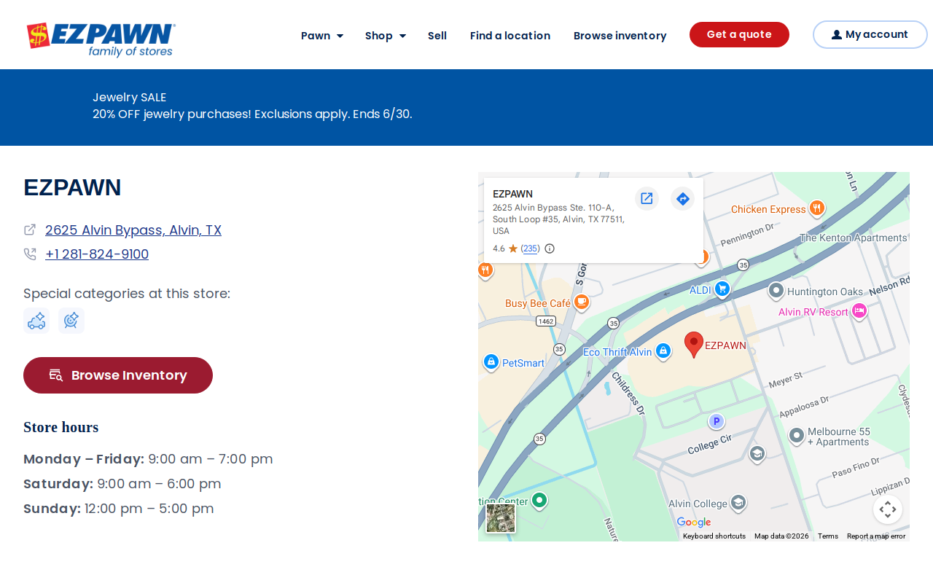Open the map Terms link
This screenshot has height=583, width=933.
click(828, 536)
